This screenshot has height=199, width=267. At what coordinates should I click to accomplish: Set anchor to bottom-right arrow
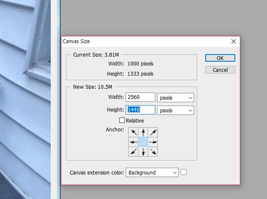tap(153, 152)
